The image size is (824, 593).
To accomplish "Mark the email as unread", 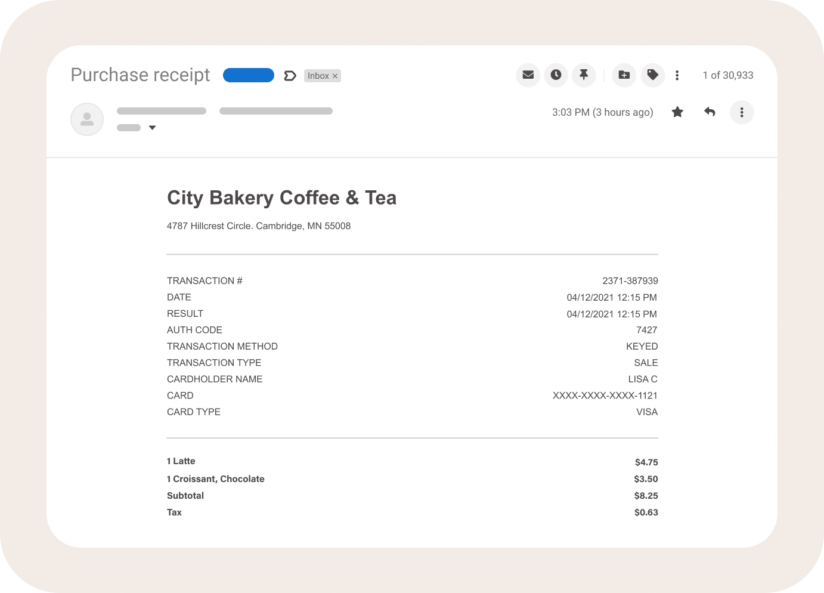I will 528,75.
